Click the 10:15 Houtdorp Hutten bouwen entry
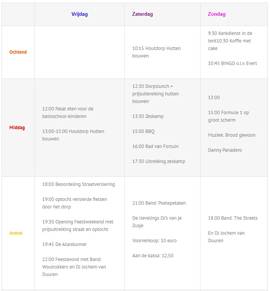This screenshot has width=270, height=291. 157,52
